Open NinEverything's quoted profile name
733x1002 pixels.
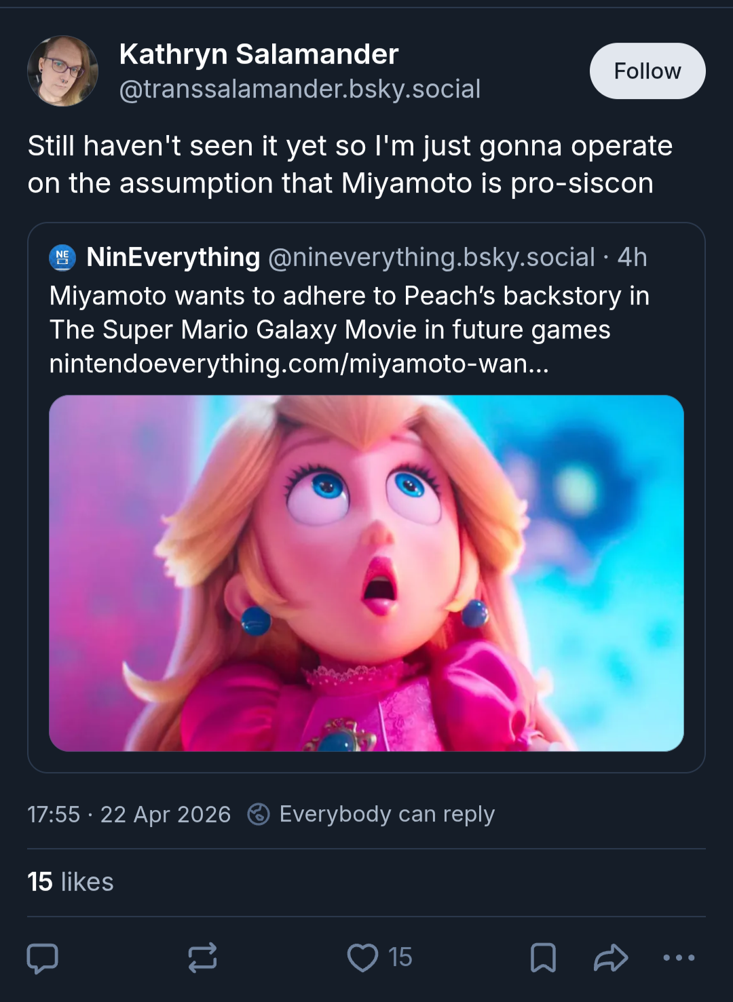pyautogui.click(x=174, y=257)
